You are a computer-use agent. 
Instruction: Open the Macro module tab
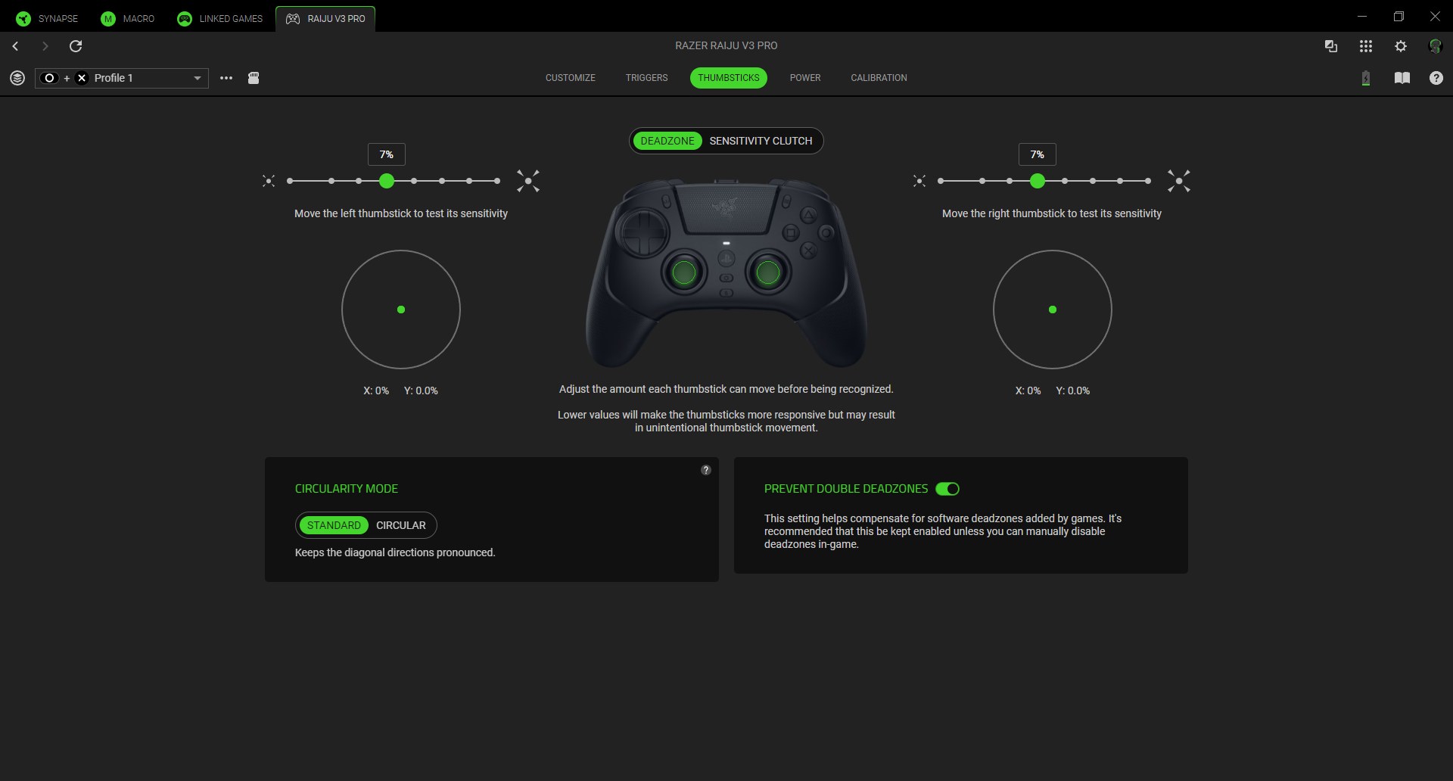(128, 18)
